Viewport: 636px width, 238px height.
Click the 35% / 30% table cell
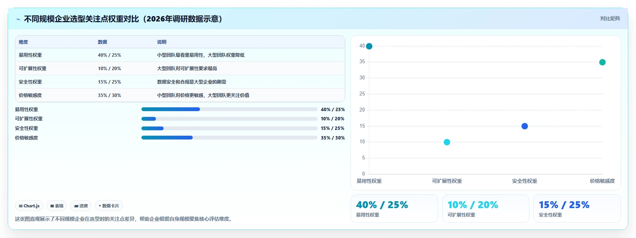pyautogui.click(x=109, y=95)
